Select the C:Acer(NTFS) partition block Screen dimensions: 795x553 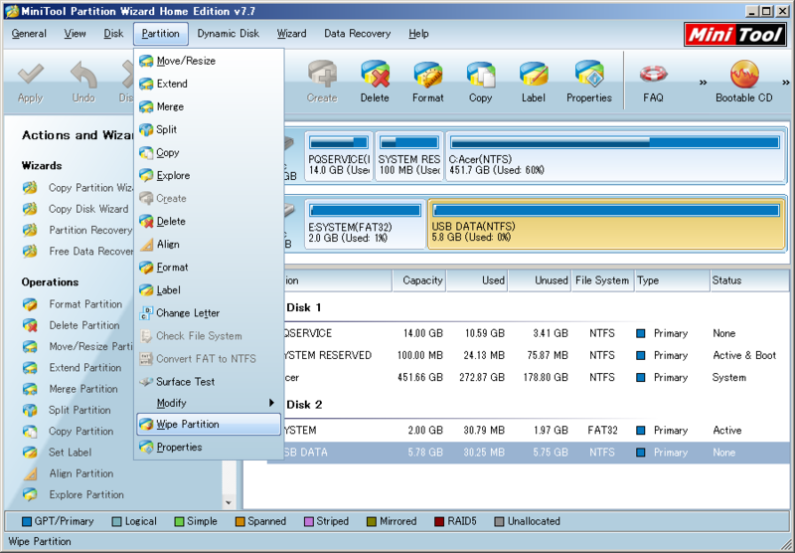(x=615, y=156)
